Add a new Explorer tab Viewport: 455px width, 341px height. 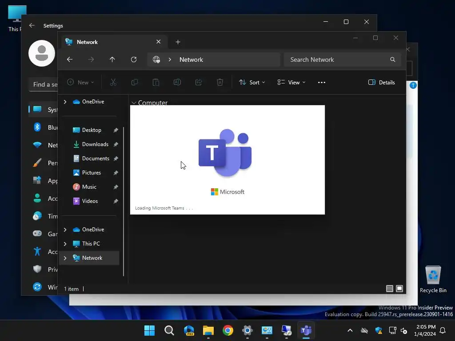tap(178, 42)
